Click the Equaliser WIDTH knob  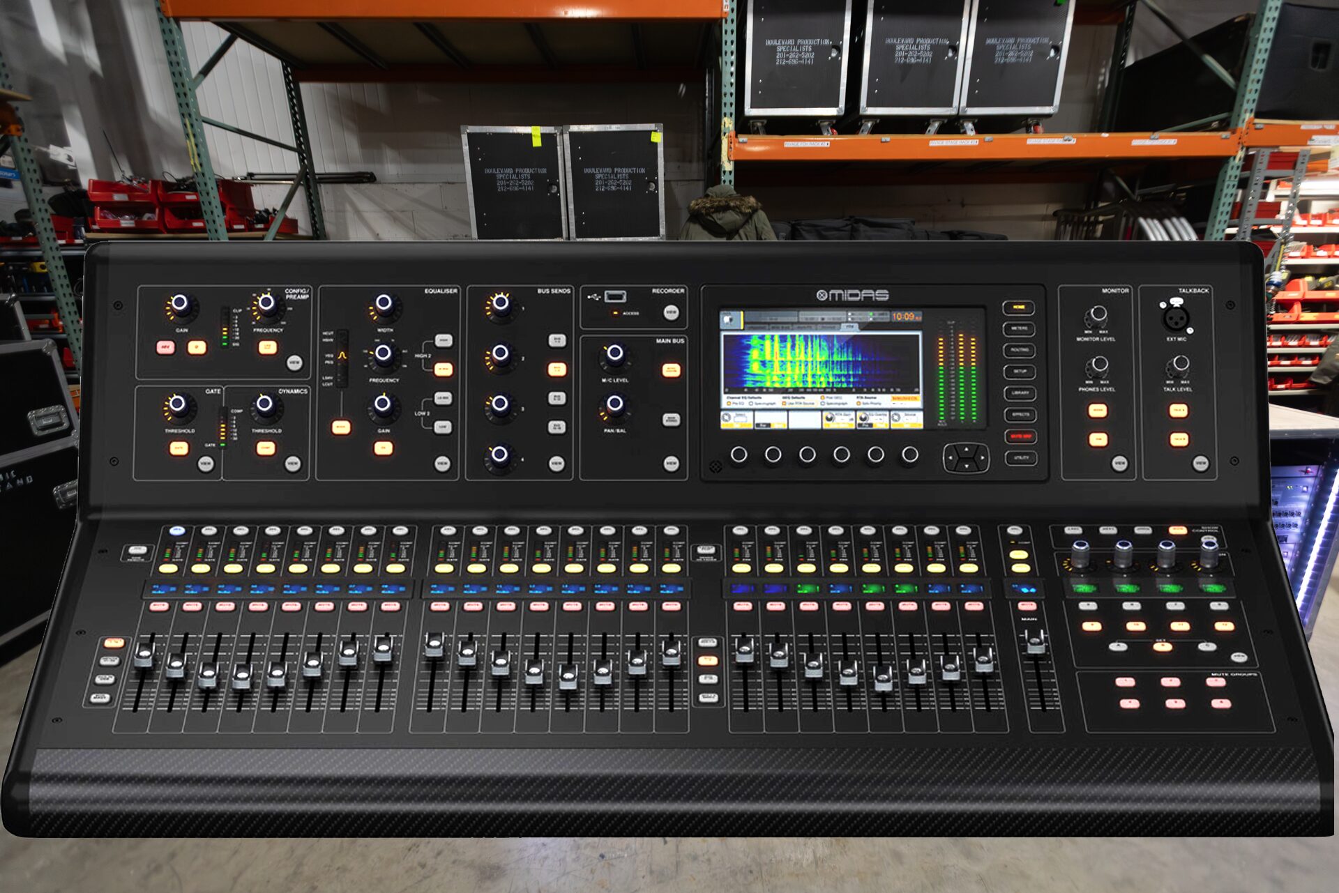click(x=384, y=303)
